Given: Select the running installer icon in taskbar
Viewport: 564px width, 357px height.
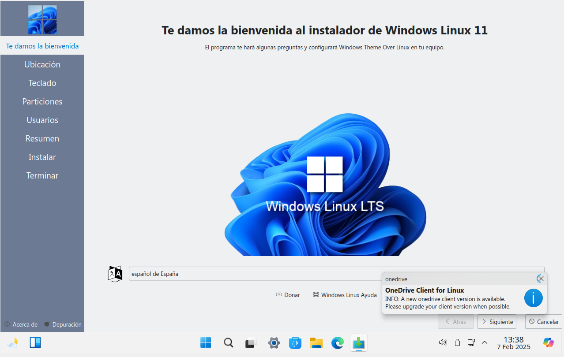Looking at the screenshot, I should coord(358,342).
